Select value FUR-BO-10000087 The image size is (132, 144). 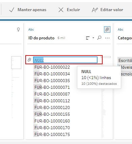tap(52, 94)
